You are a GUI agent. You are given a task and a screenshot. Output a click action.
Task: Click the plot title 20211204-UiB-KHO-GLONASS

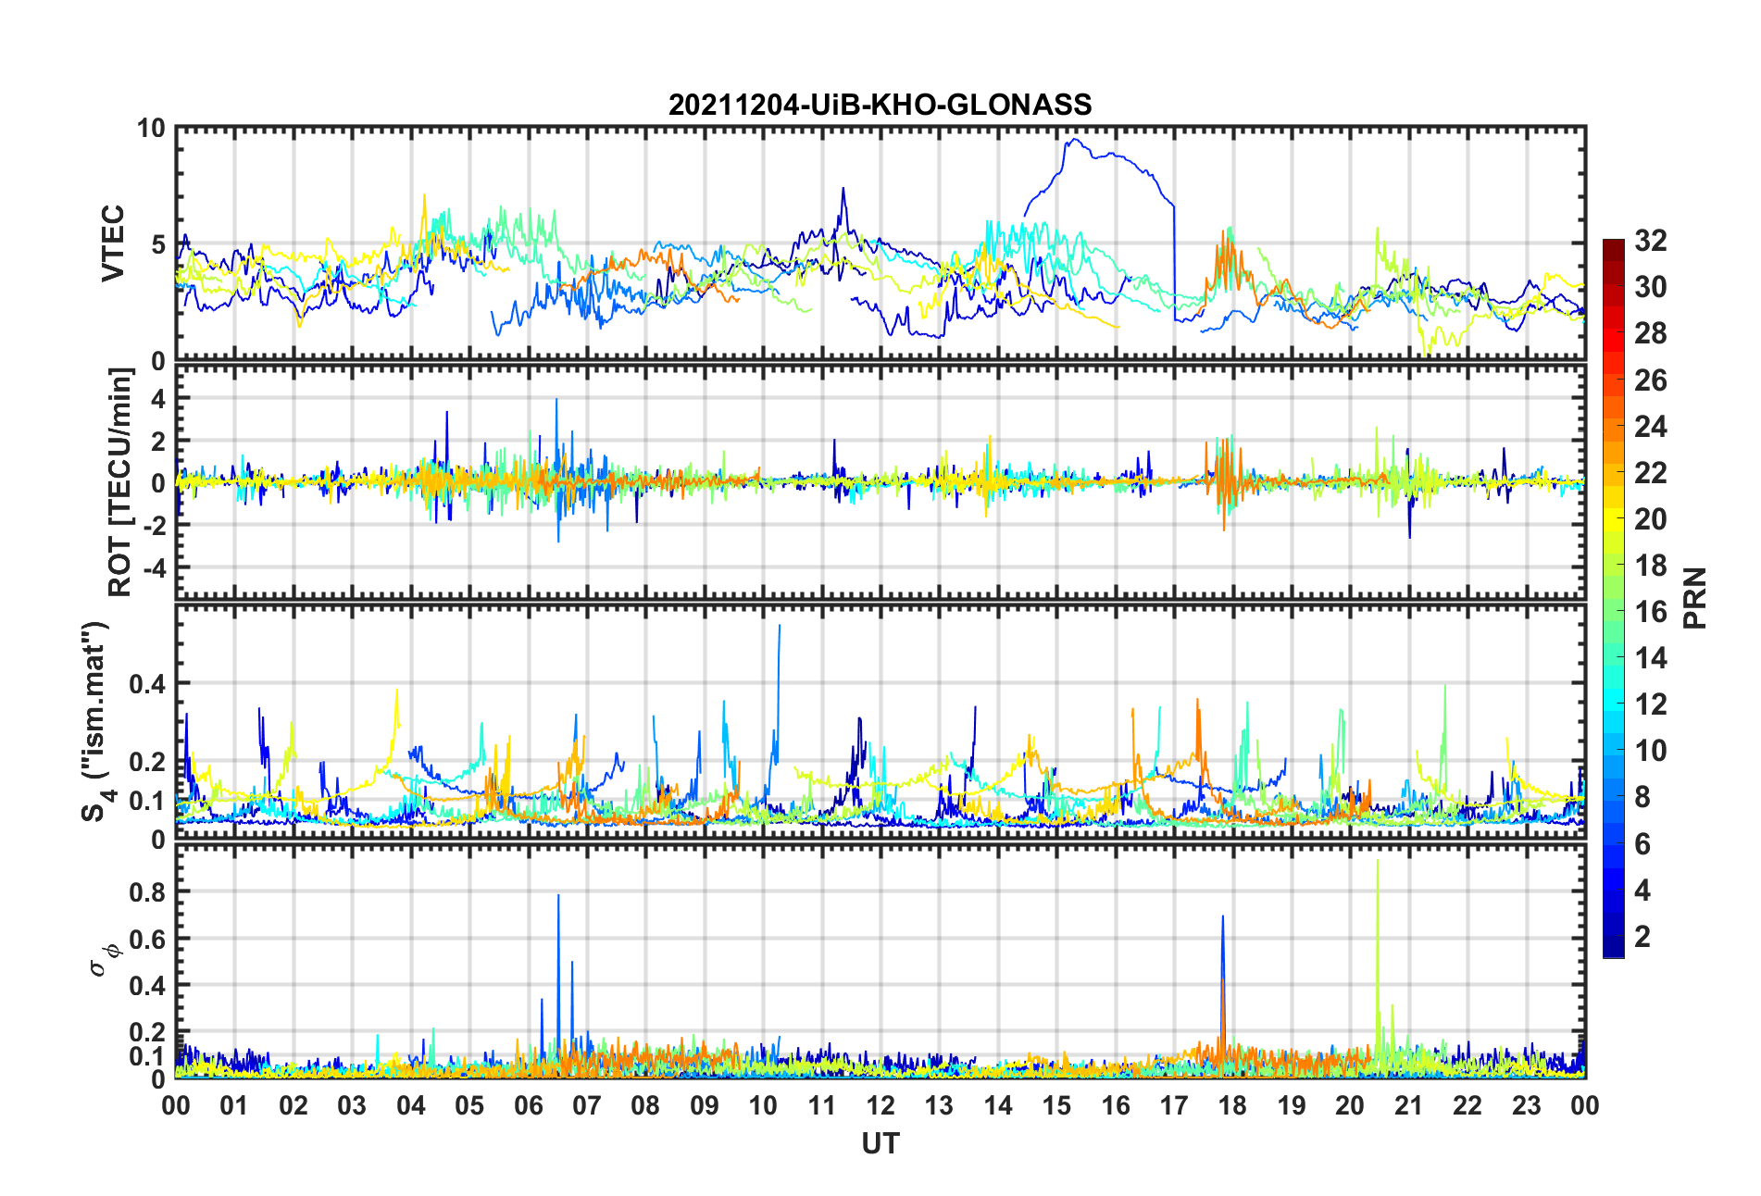coord(880,105)
